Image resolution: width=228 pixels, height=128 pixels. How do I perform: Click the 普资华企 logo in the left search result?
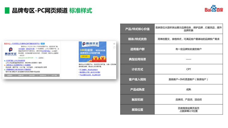coord(10,52)
